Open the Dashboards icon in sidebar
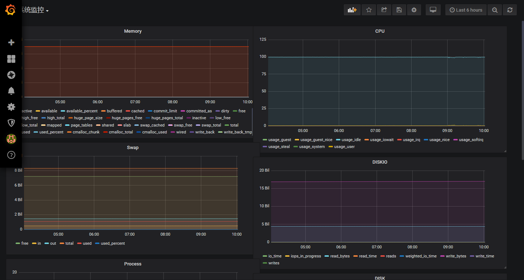Viewport: 524px width, 280px height. pos(11,59)
